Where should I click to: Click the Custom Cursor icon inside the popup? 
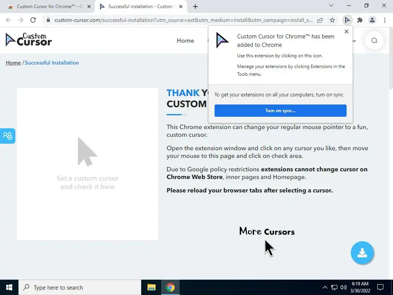222,40
